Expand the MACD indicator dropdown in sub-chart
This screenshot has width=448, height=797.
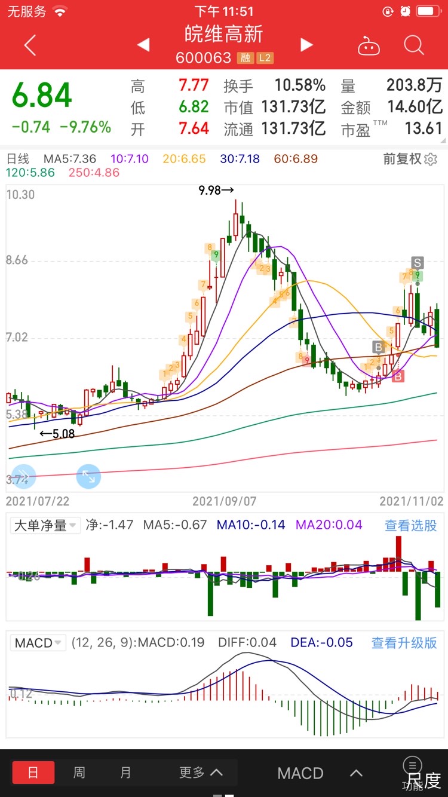pos(39,643)
